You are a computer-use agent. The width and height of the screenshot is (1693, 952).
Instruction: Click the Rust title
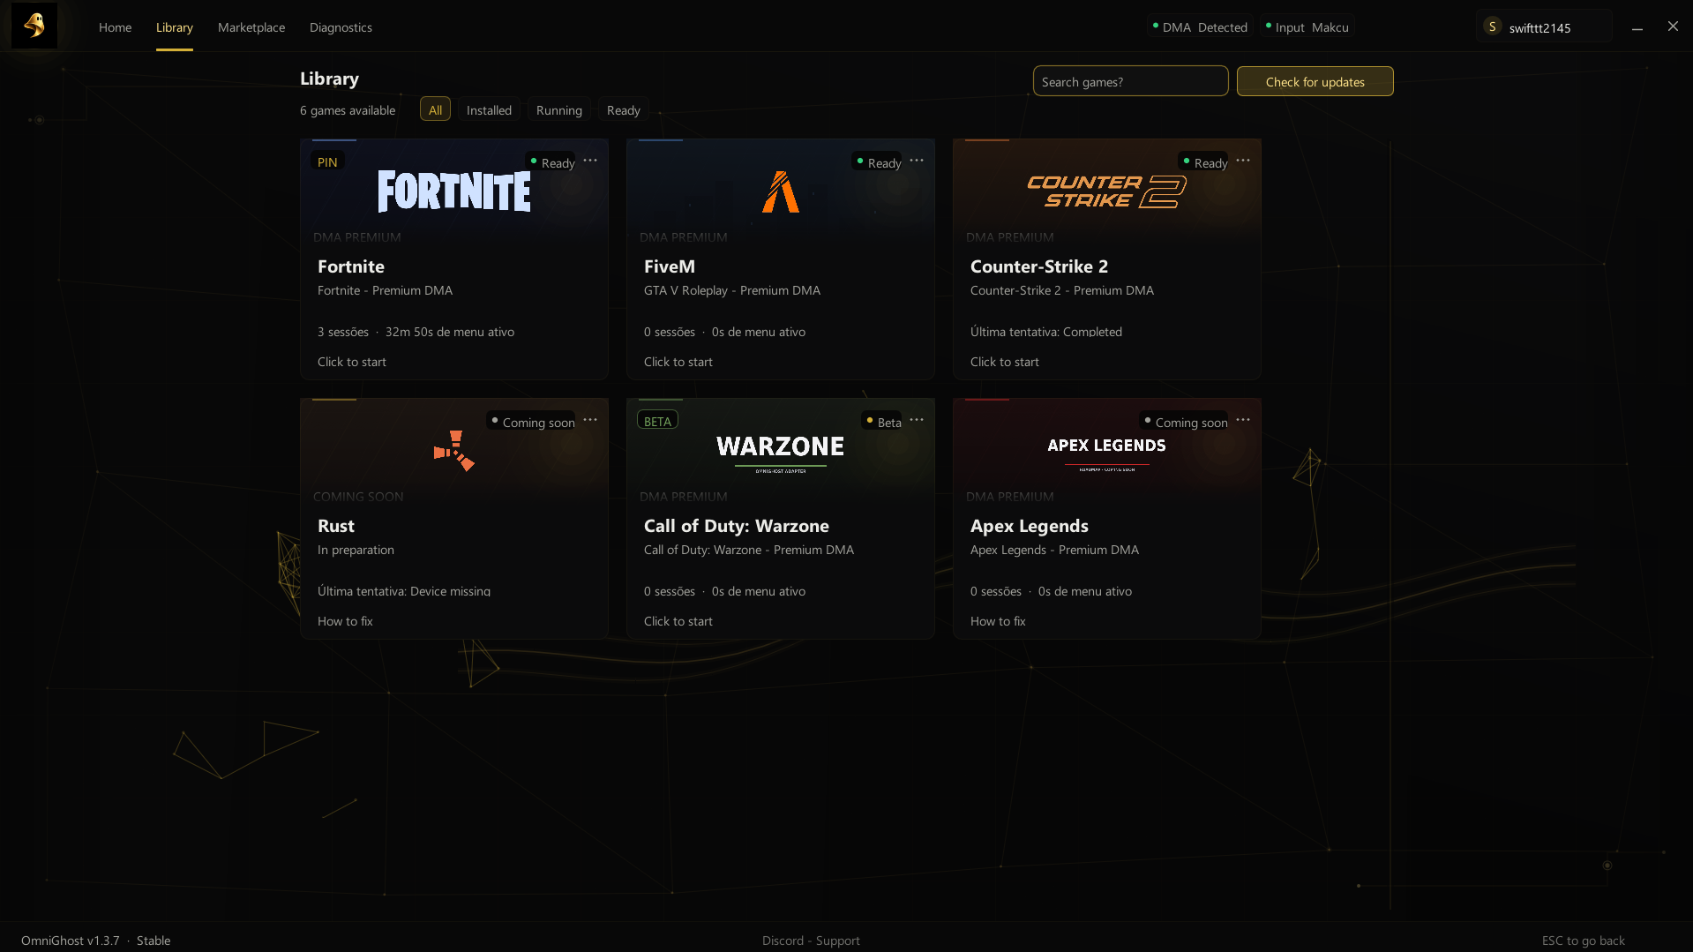pyautogui.click(x=336, y=526)
